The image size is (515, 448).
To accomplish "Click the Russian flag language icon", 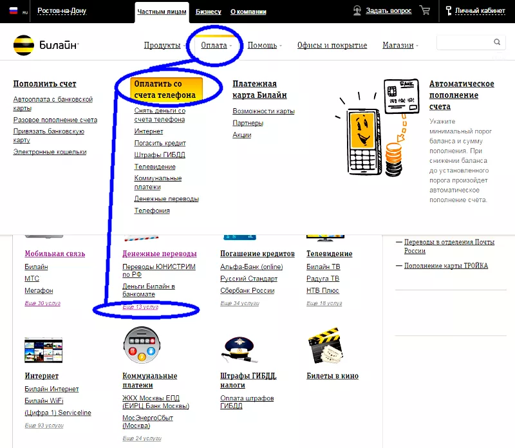I will coord(14,11).
